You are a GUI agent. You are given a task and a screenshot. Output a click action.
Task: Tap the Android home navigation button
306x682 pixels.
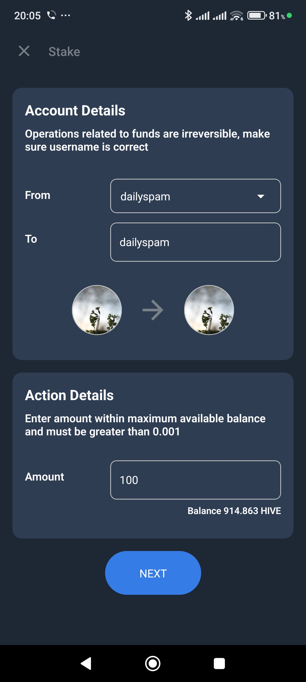[153, 664]
